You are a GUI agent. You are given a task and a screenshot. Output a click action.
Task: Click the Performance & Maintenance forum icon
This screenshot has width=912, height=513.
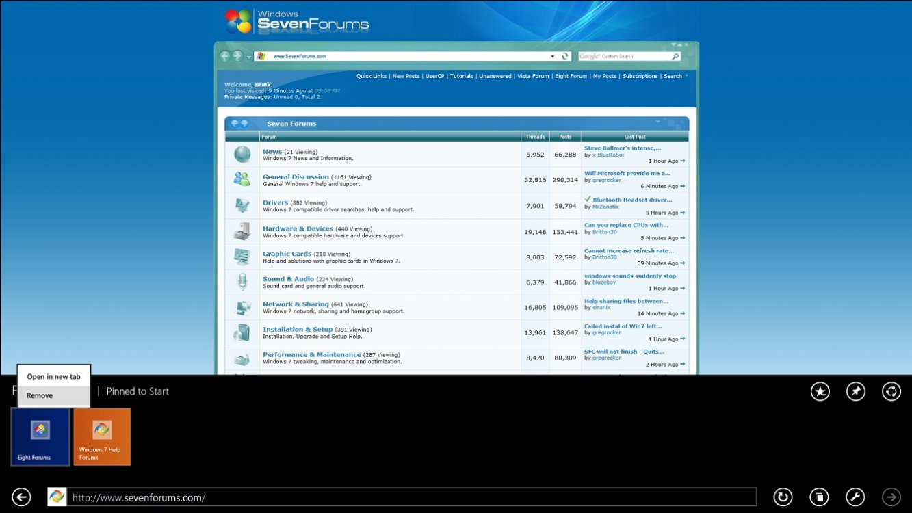click(x=242, y=358)
